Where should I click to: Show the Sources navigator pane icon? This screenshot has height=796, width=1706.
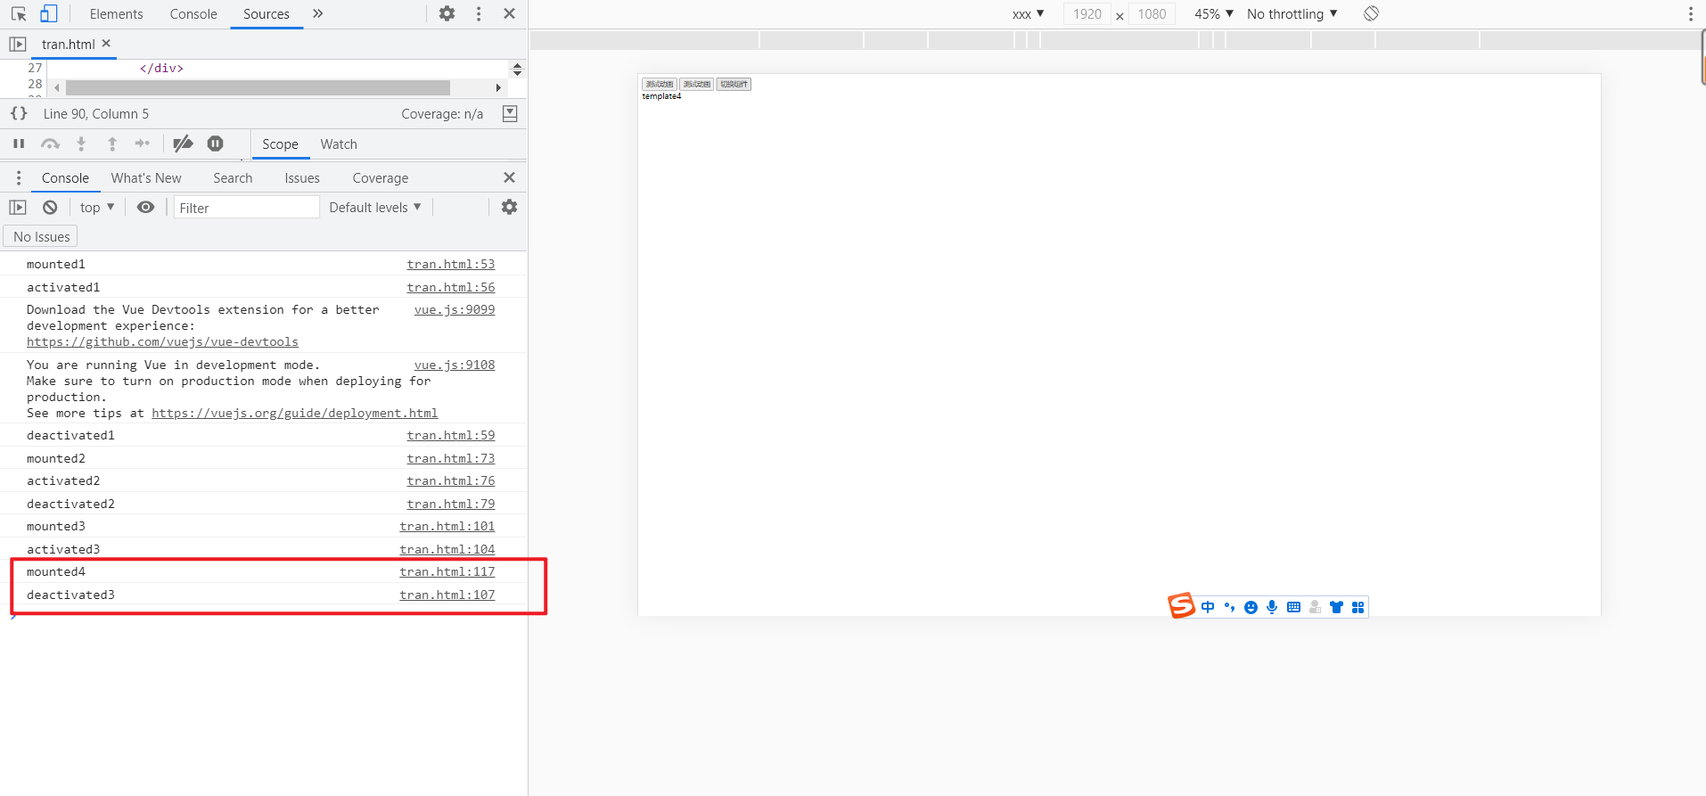18,44
